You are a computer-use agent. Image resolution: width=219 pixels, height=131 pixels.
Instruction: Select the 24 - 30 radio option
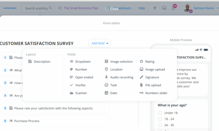click(160, 125)
